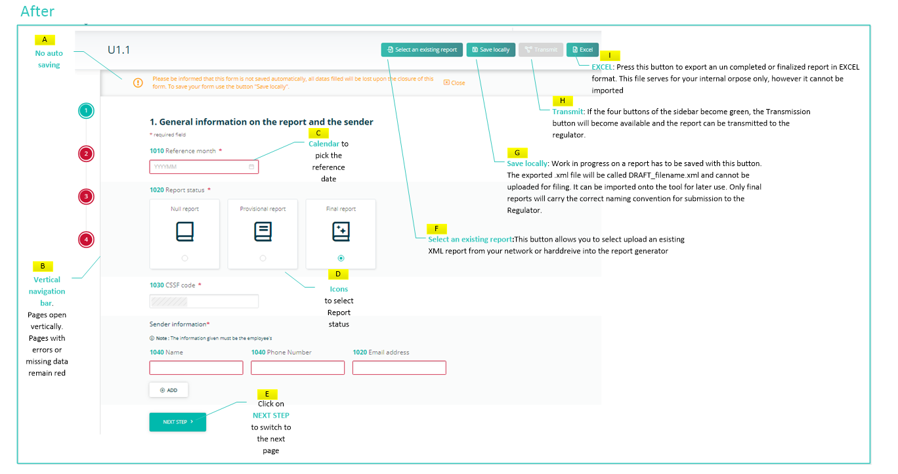Add another sender with the ADD button
This screenshot has height=474, width=898.
(169, 390)
